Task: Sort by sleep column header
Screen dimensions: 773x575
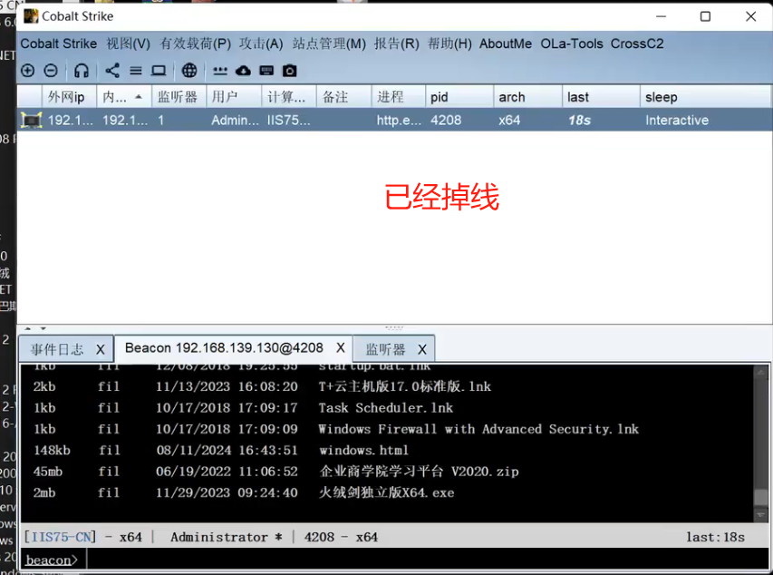Action: click(x=705, y=97)
